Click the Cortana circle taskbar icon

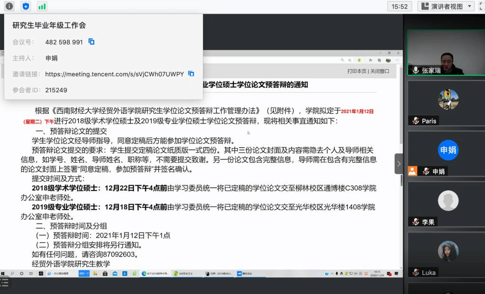point(21,274)
